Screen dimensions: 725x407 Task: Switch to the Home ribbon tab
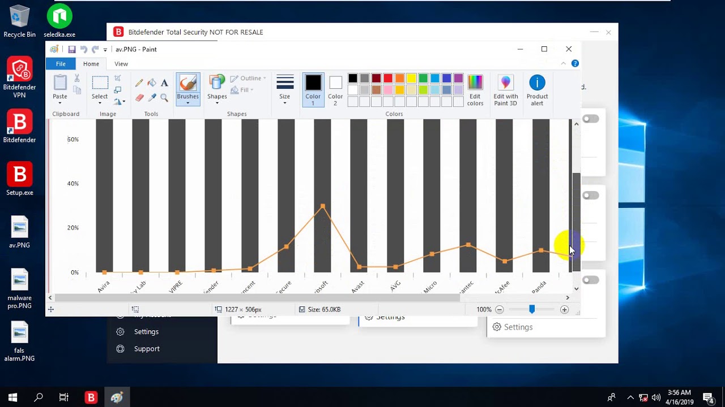[x=91, y=64]
